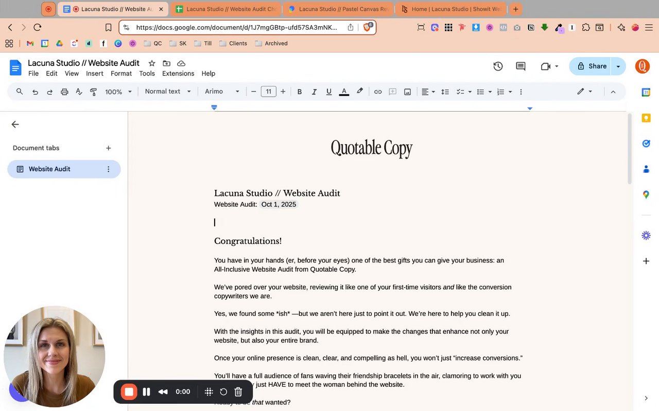Insert an image from toolbar
The width and height of the screenshot is (659, 411).
tap(407, 92)
